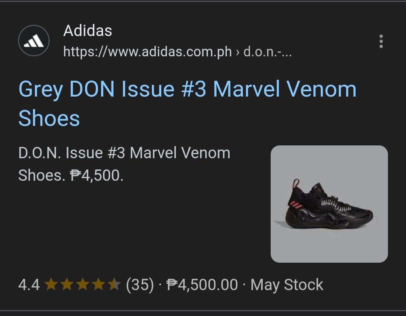
Task: Click the second gold rating star
Action: [x=67, y=285]
